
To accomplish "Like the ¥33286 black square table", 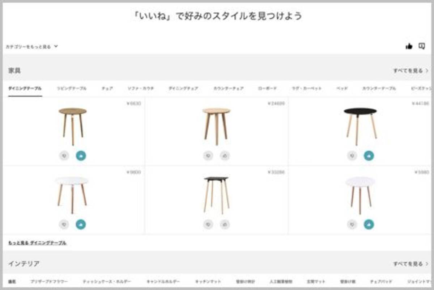I will coord(225,224).
